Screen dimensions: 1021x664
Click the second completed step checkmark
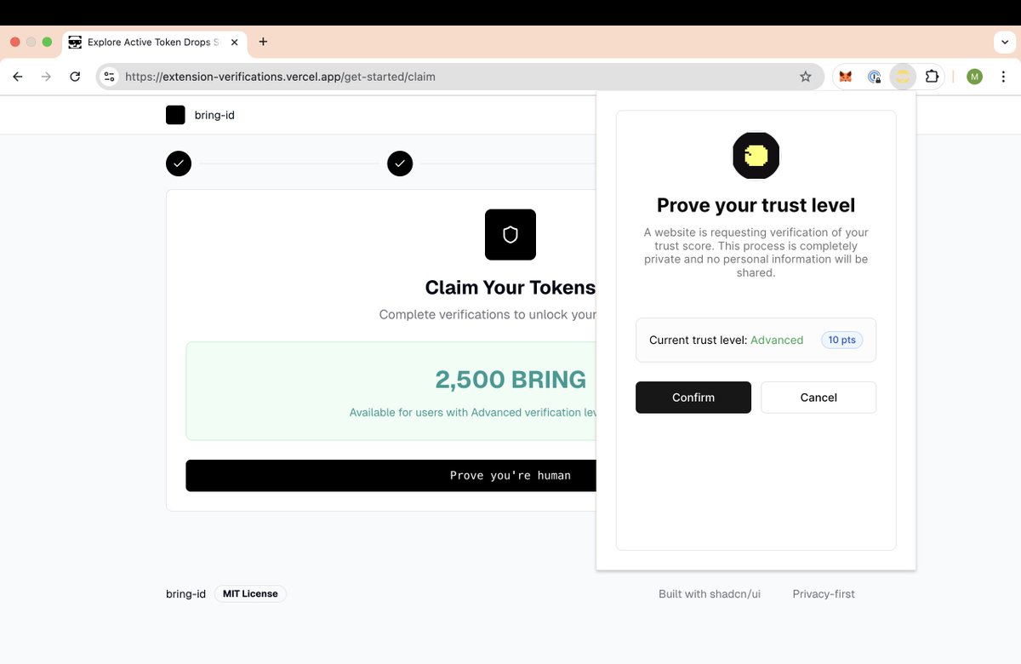pyautogui.click(x=400, y=163)
